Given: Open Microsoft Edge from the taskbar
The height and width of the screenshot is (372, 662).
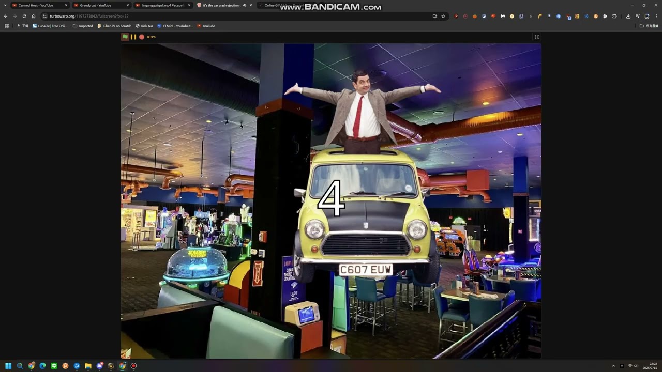Looking at the screenshot, I should tap(42, 366).
